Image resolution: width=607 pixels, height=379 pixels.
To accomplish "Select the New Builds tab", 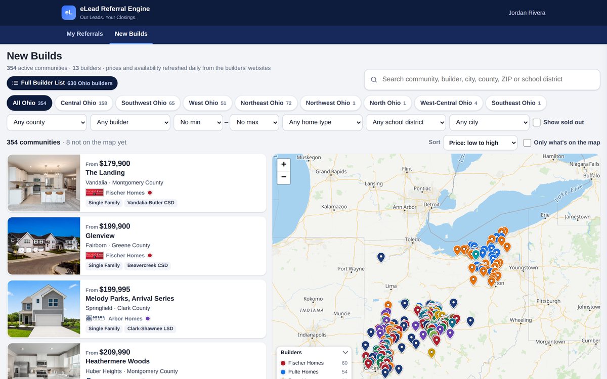I will click(131, 34).
